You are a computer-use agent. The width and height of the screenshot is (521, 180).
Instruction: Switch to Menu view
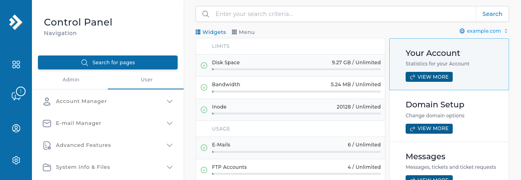pos(243,32)
